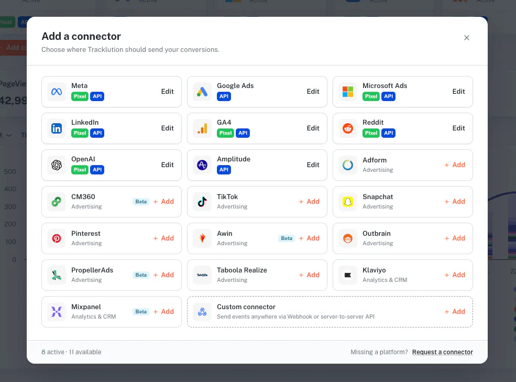Click the Custom connector webhook icon
516x382 pixels.
click(202, 312)
